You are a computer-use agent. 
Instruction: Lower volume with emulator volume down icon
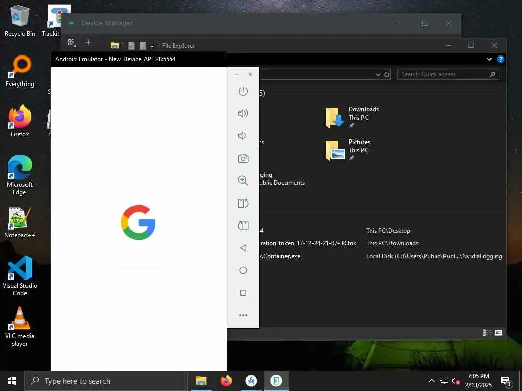[x=242, y=135]
